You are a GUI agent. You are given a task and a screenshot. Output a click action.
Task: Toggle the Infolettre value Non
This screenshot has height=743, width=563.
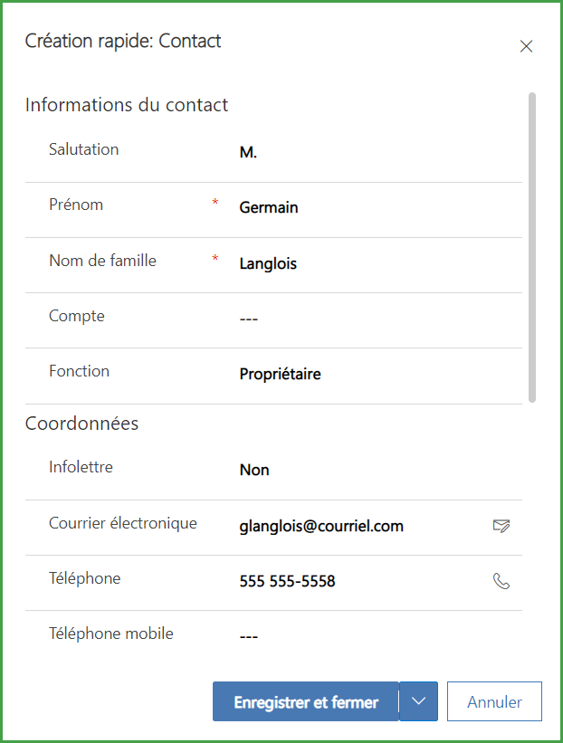pos(254,471)
